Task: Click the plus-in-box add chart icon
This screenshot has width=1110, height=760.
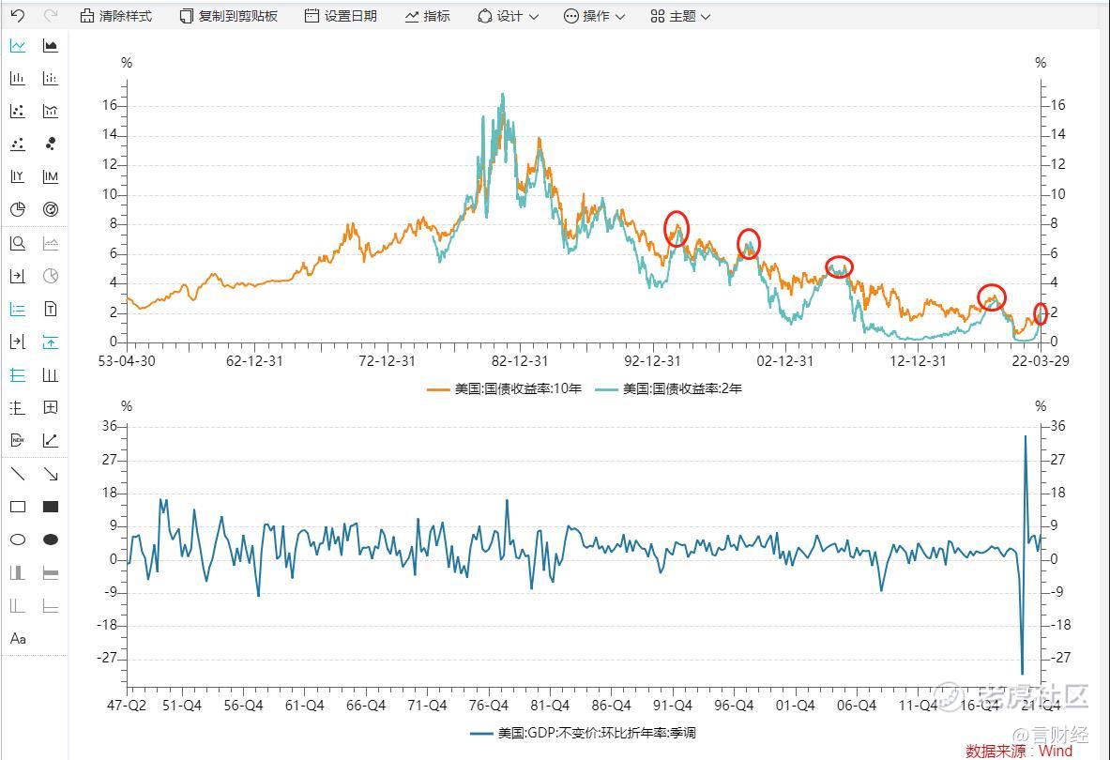Action: point(51,407)
